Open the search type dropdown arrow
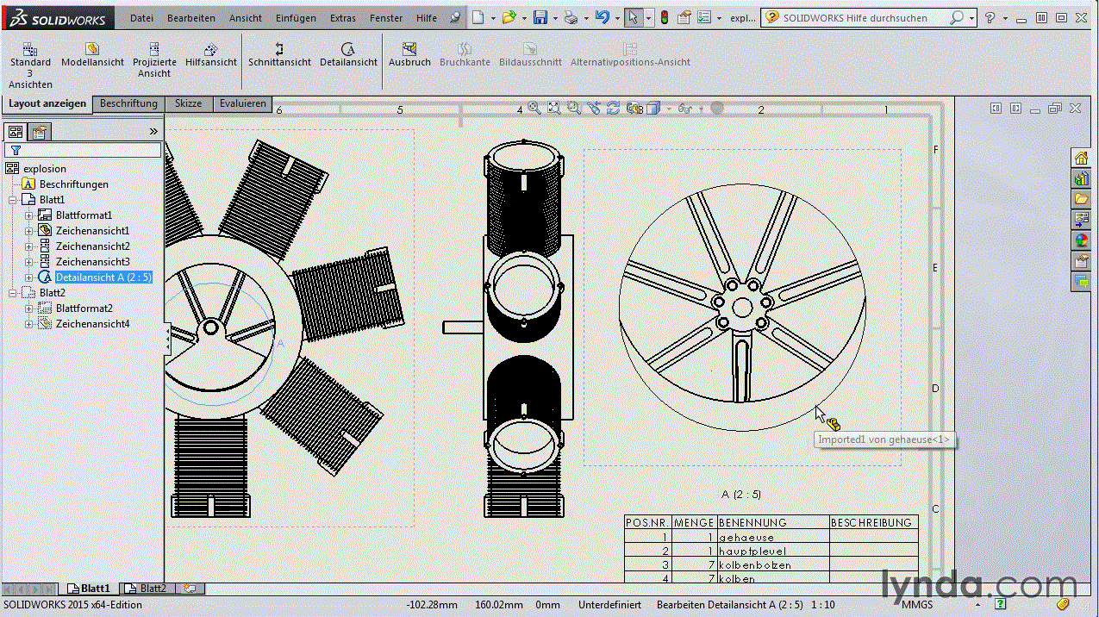This screenshot has width=1099, height=617. [971, 17]
